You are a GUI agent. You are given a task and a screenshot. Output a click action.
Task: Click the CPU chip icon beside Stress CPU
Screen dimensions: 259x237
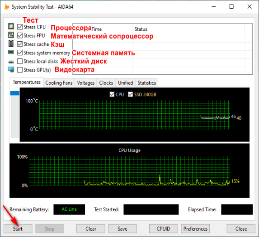tap(11, 26)
